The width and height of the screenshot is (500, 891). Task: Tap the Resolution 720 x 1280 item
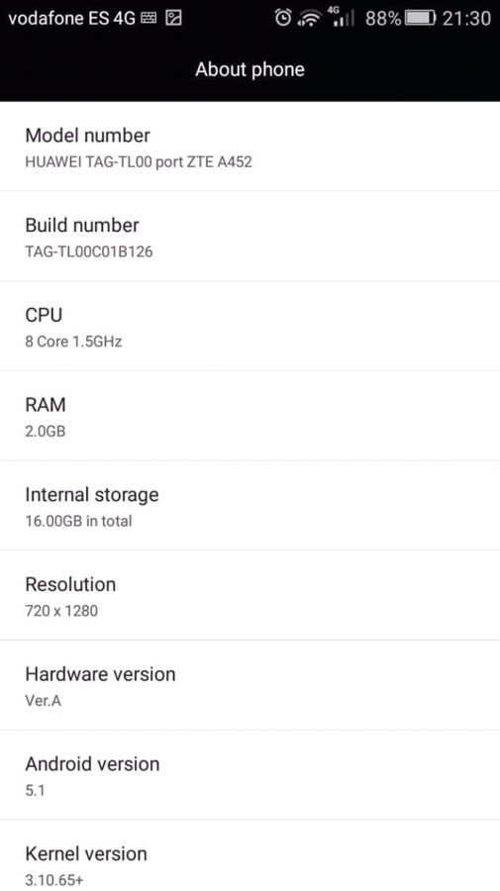pos(250,596)
